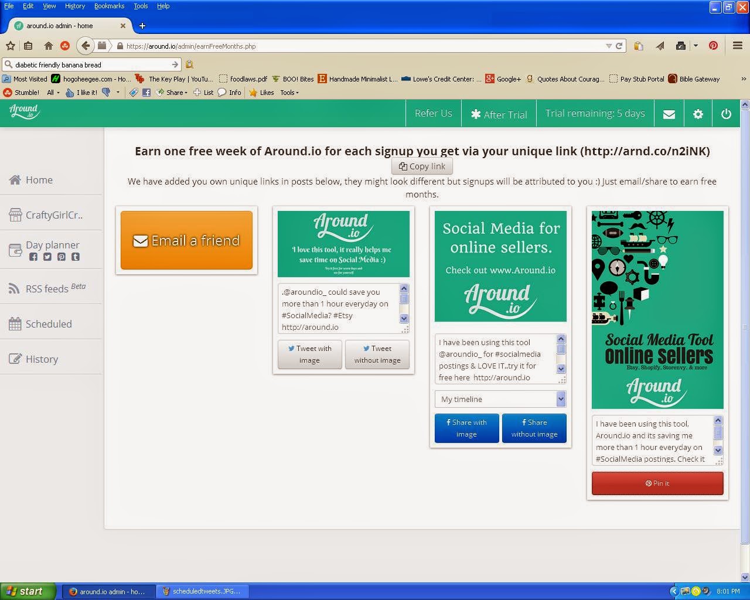Open the Bookmarks menu
Image resolution: width=750 pixels, height=600 pixels.
click(x=109, y=6)
